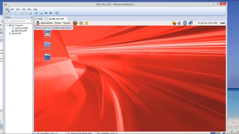Open the guest Places menu

coord(58,23)
